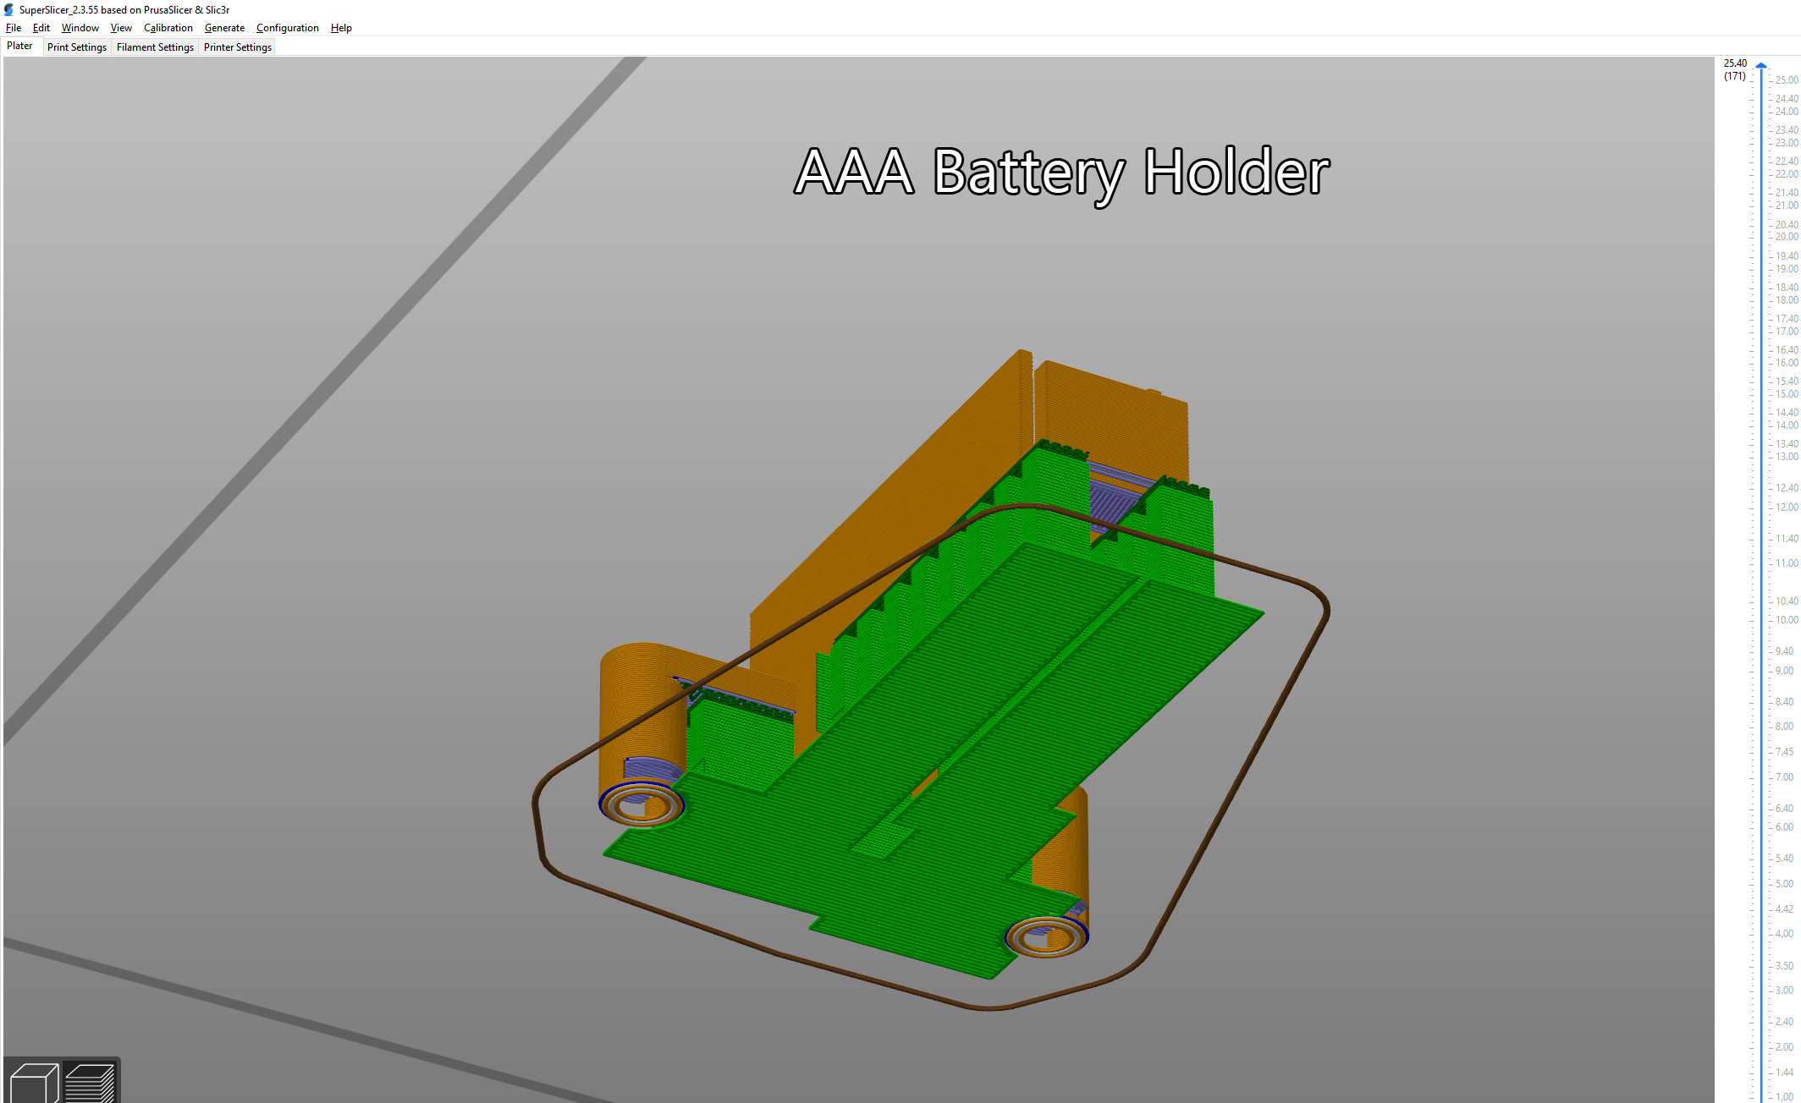
Task: Open the File menu
Action: (x=13, y=27)
